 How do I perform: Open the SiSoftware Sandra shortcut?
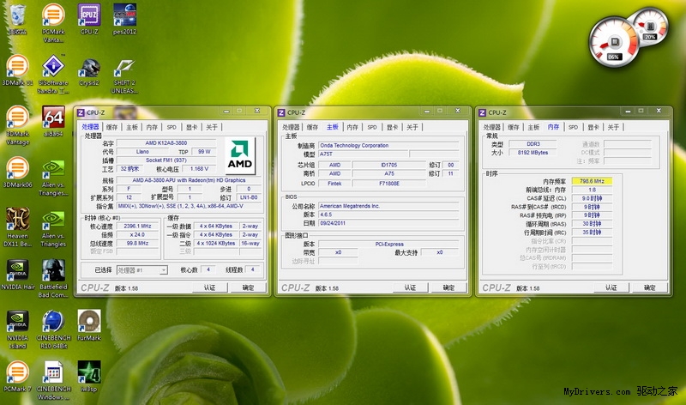[x=53, y=67]
